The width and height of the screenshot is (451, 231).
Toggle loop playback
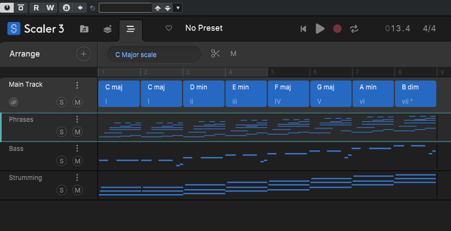(x=354, y=29)
